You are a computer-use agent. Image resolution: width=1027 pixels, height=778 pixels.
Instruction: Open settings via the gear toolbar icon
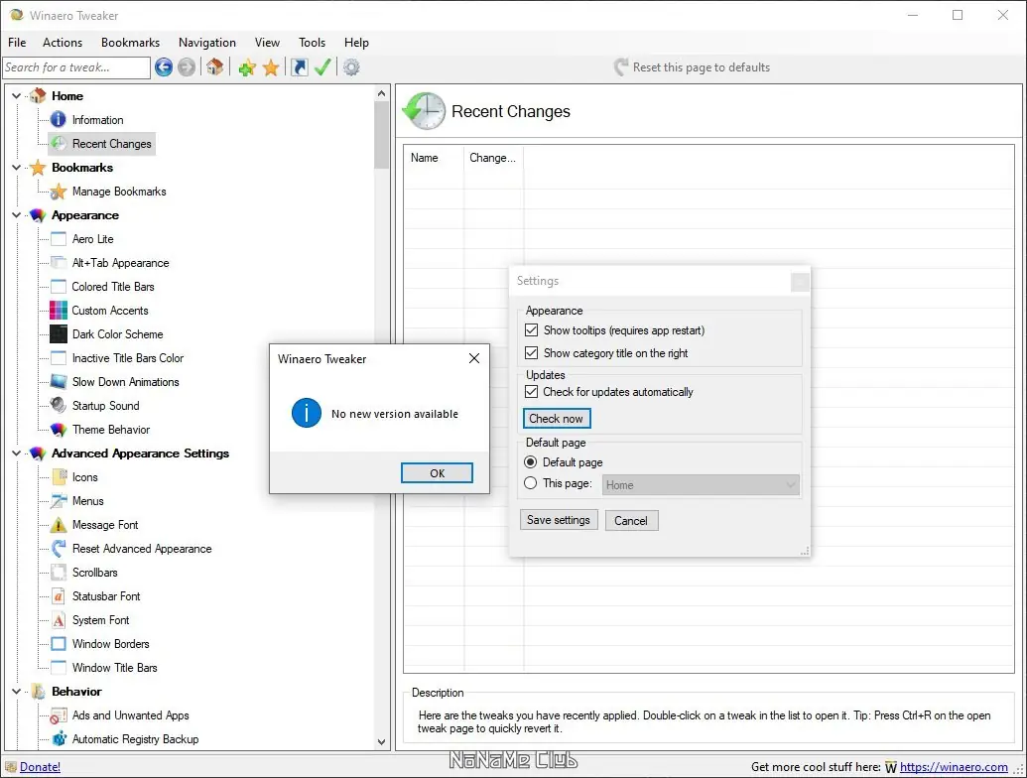(x=351, y=66)
